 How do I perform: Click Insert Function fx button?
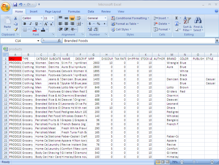click(59, 41)
